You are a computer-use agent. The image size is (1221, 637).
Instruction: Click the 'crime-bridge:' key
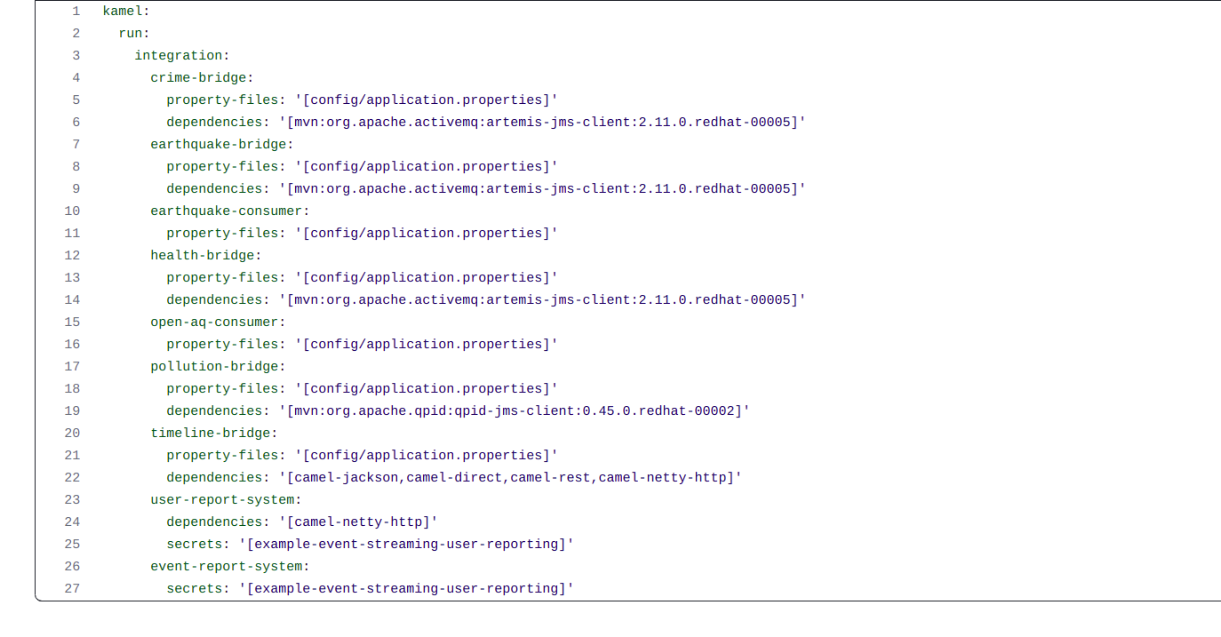pyautogui.click(x=202, y=77)
